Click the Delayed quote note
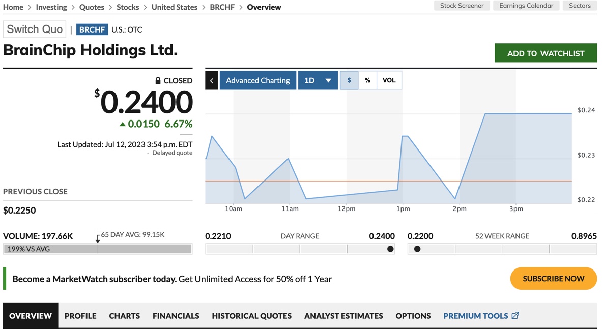602x330 pixels. click(x=173, y=153)
